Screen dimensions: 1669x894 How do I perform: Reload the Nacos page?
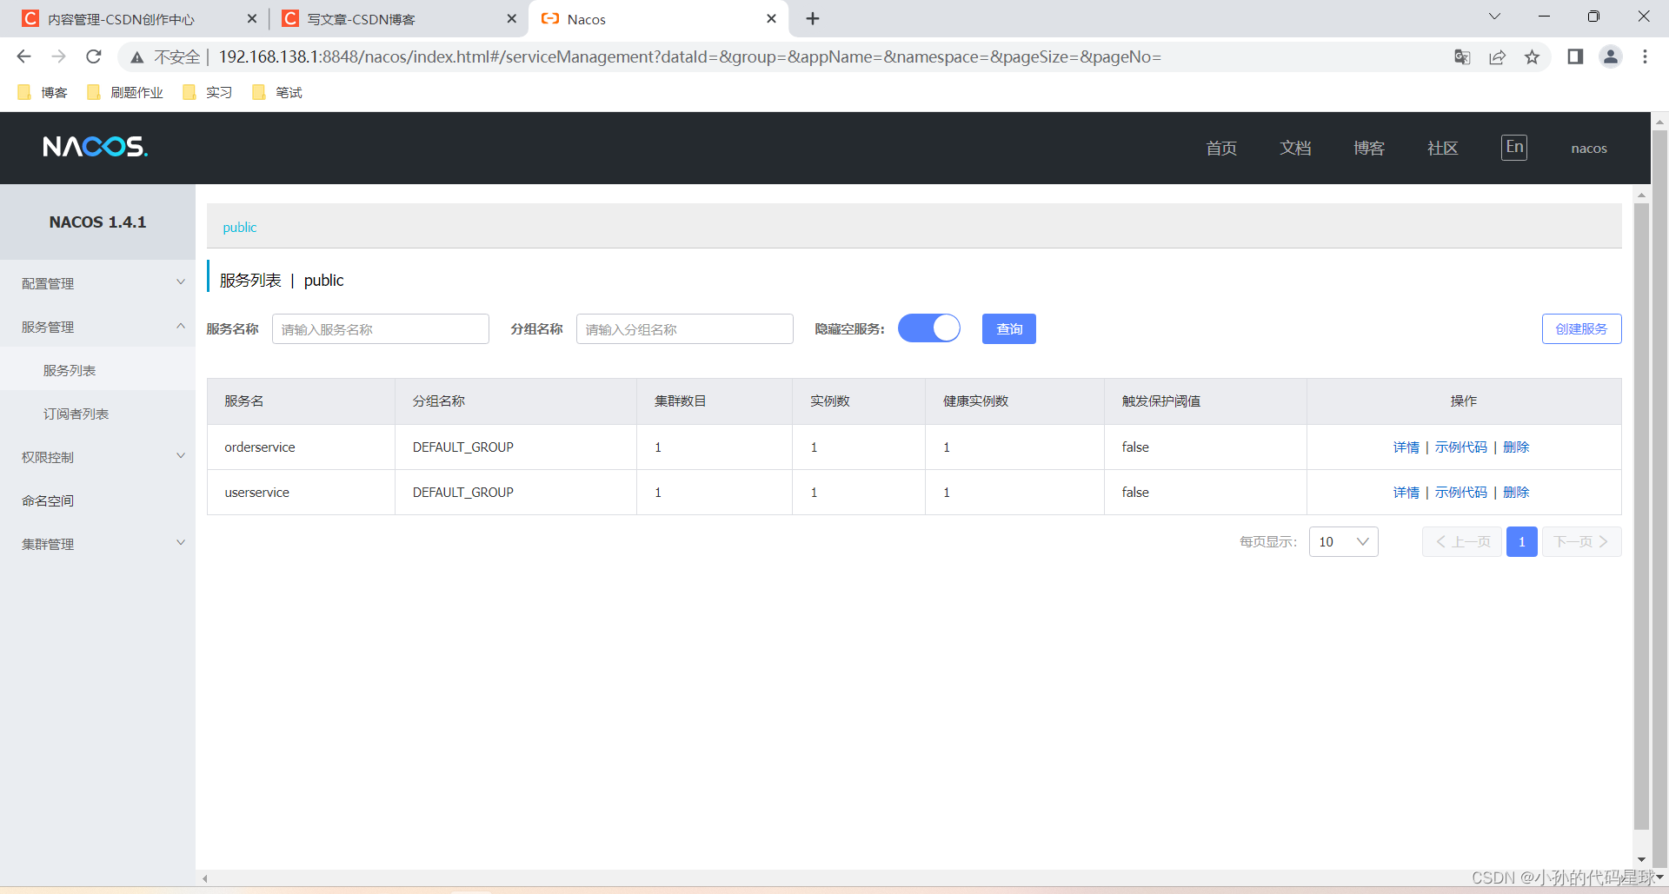click(94, 56)
